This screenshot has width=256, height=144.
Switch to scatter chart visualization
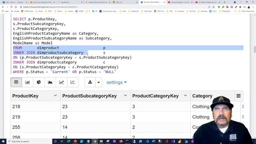pyautogui.click(x=73, y=82)
